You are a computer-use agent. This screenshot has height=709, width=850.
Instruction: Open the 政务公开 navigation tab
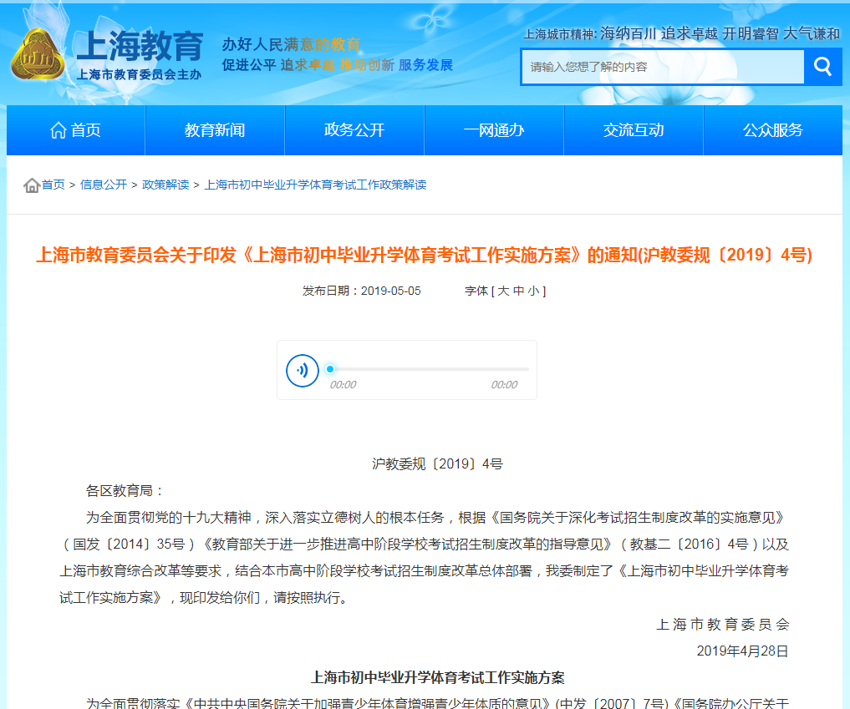click(x=354, y=130)
